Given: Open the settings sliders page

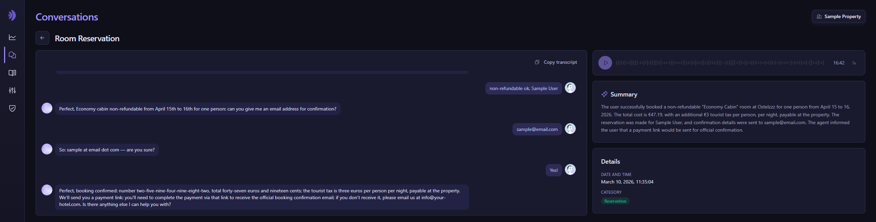Looking at the screenshot, I should click(12, 91).
